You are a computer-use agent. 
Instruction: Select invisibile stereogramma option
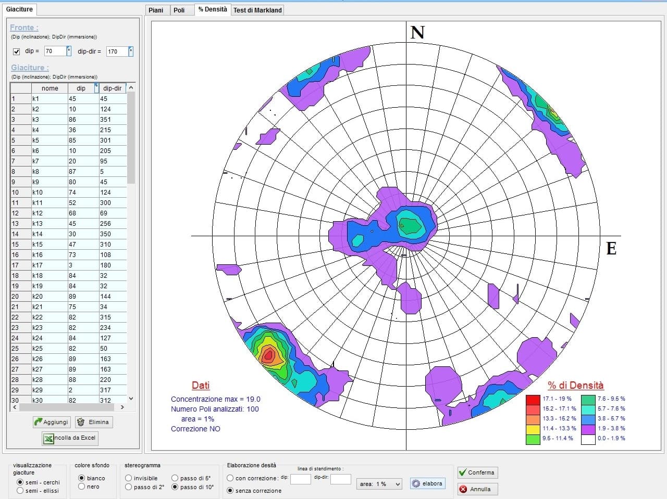point(128,478)
